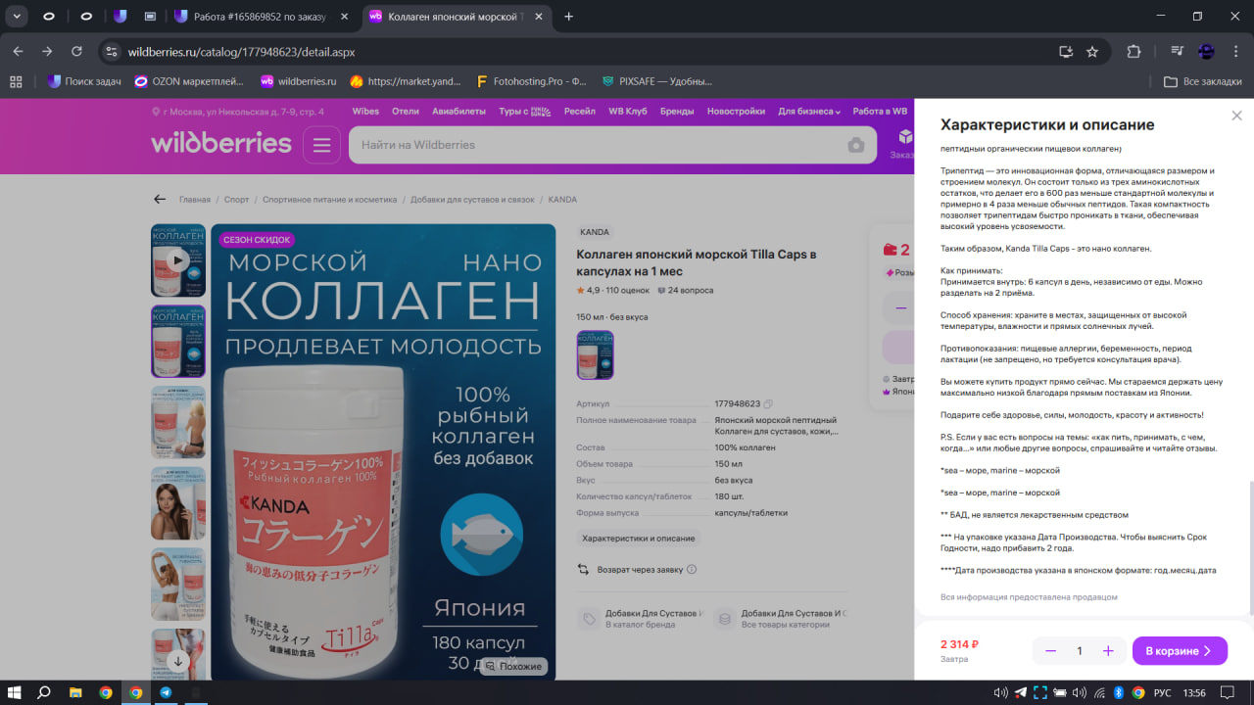Open the WB Клуб menu item
The width and height of the screenshot is (1254, 705).
[628, 112]
